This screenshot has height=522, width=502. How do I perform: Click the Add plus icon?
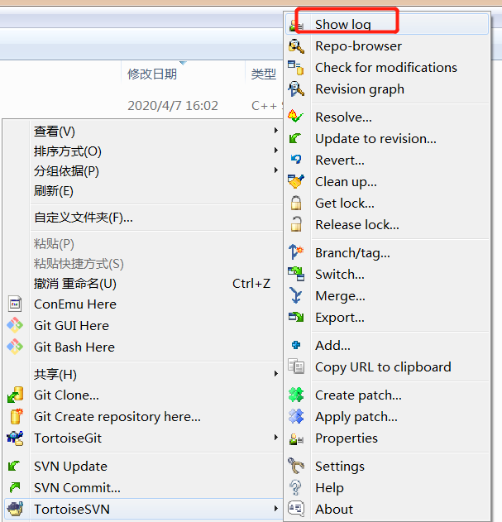(296, 345)
